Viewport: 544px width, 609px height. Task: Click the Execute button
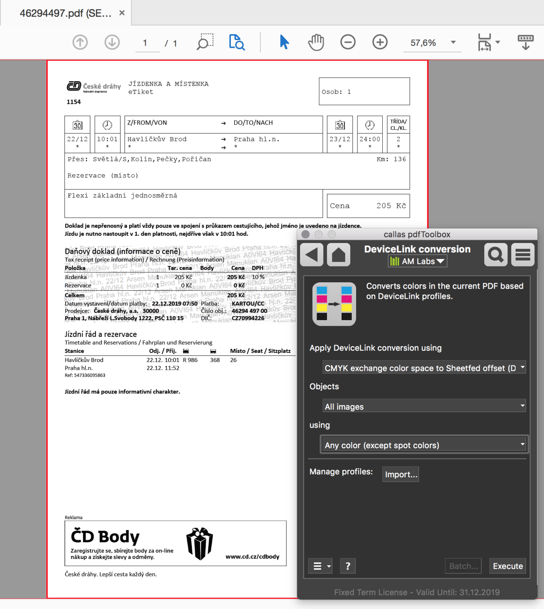[508, 566]
